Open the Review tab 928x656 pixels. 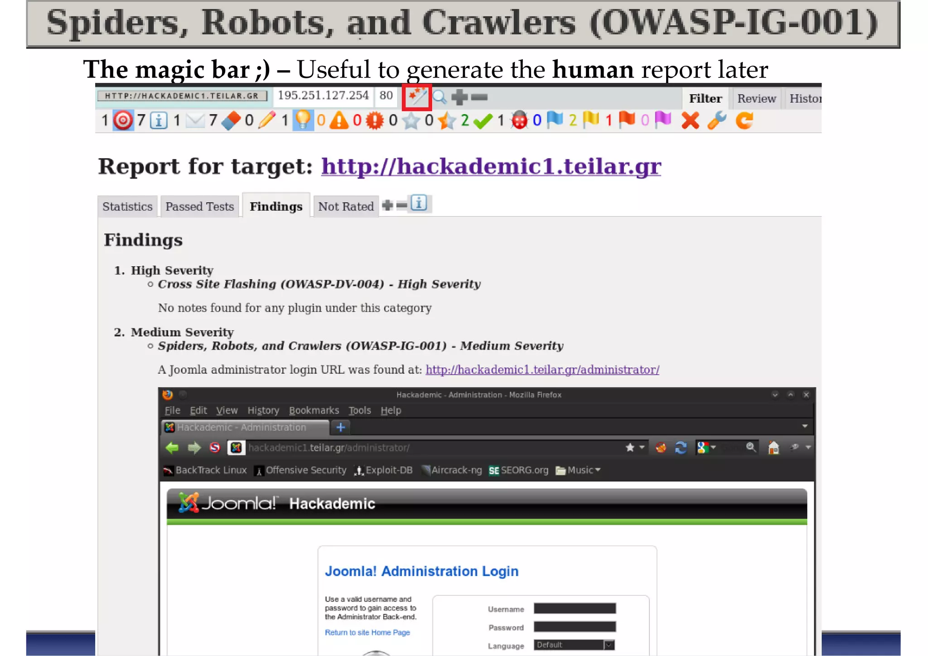(x=756, y=98)
